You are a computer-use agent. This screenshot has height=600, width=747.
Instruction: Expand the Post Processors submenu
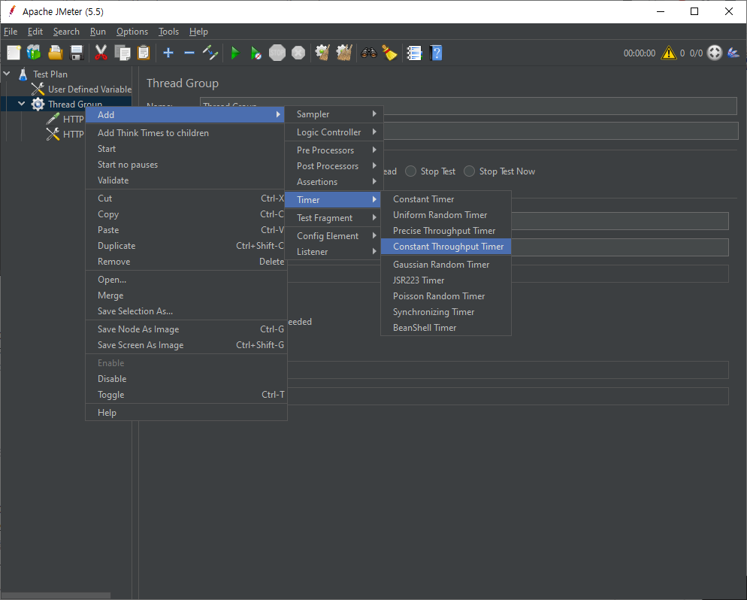pos(334,166)
